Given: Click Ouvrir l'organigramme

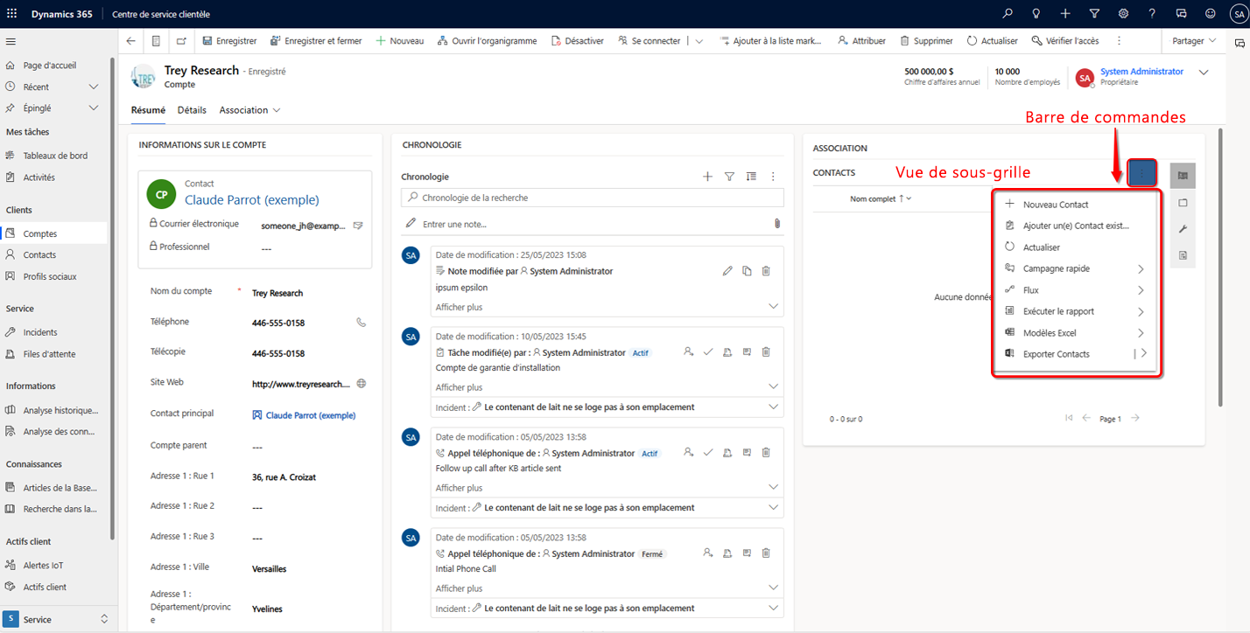Looking at the screenshot, I should click(x=488, y=41).
